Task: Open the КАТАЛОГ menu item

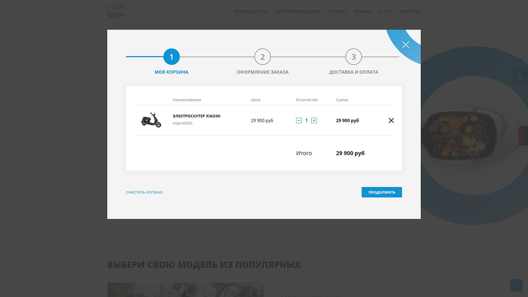Action: (337, 11)
